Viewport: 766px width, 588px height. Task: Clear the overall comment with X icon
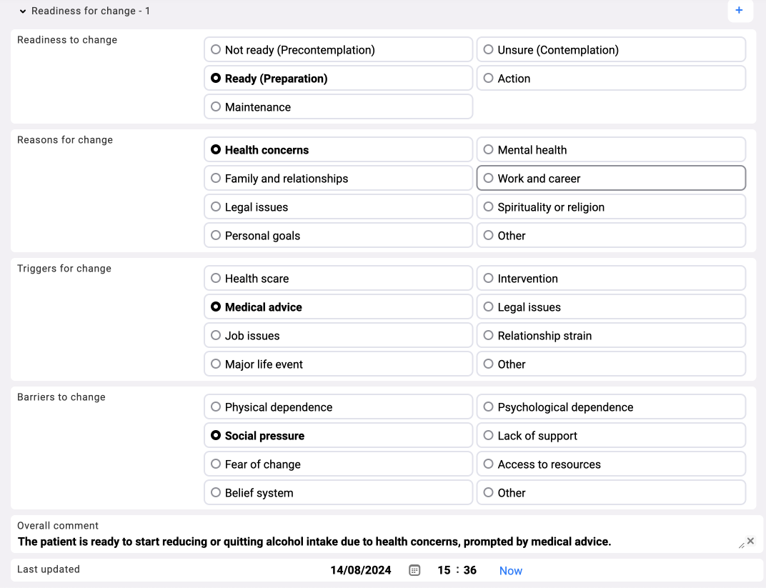[x=750, y=541]
